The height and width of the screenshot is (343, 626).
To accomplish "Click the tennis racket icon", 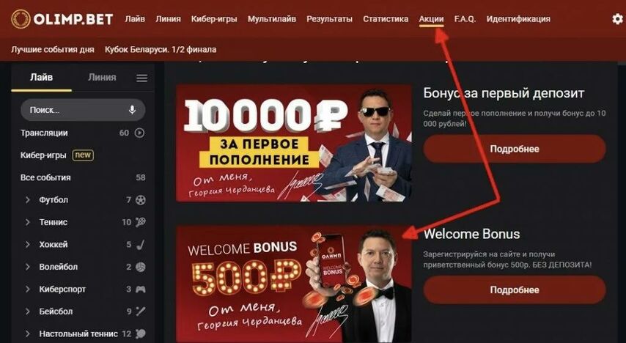I will (141, 222).
